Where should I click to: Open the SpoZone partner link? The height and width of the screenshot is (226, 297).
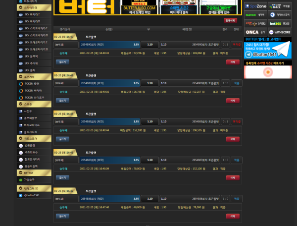pos(255,6)
